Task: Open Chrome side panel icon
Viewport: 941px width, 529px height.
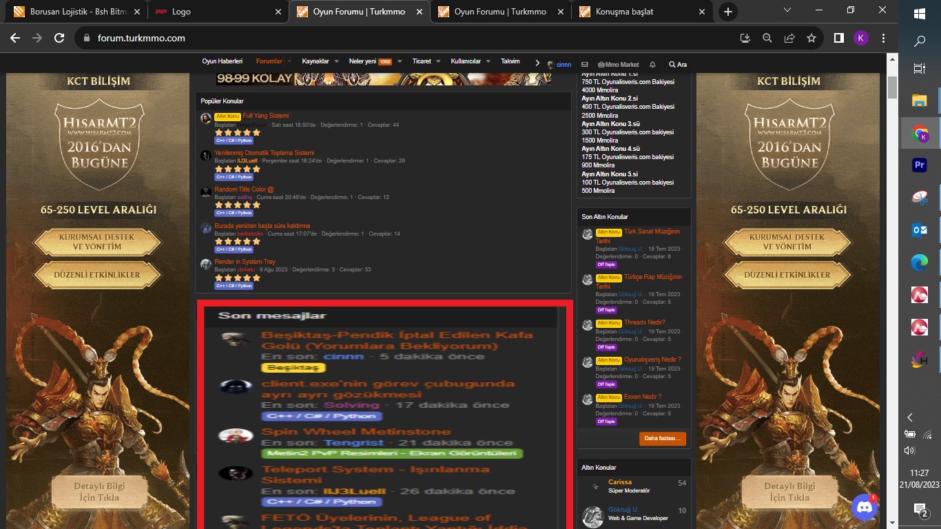Action: pyautogui.click(x=838, y=38)
